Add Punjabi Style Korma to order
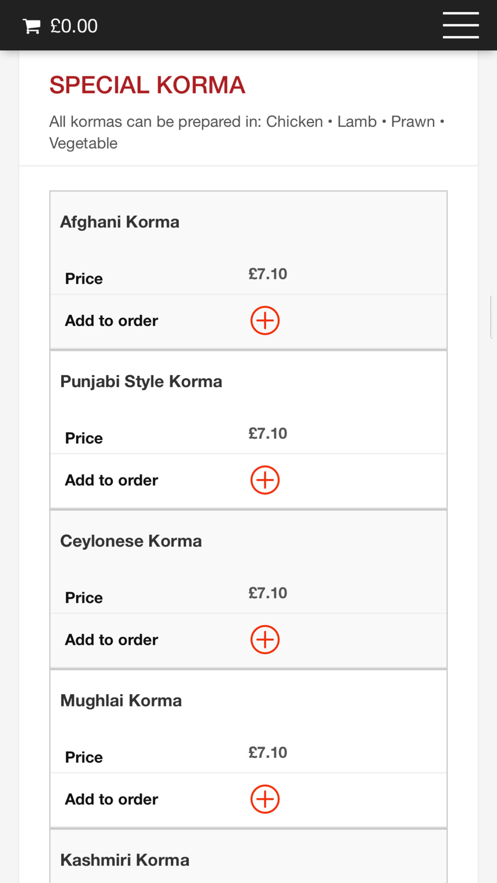Image resolution: width=497 pixels, height=883 pixels. point(265,480)
